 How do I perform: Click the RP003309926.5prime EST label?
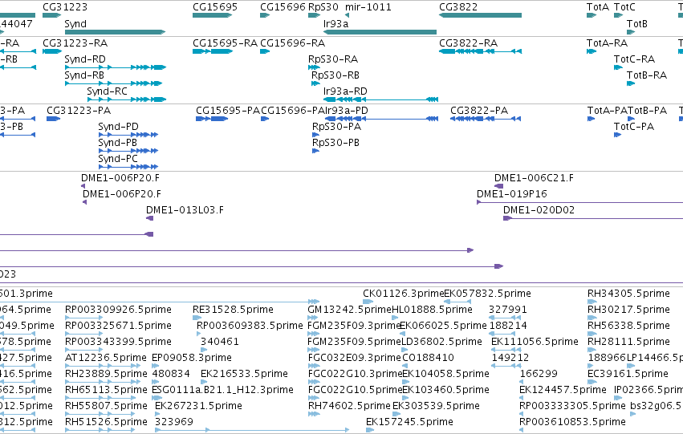click(x=118, y=310)
